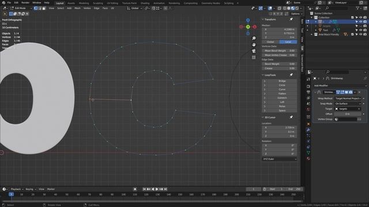Image resolution: width=369 pixels, height=207 pixels.
Task: Enable wireframe viewport shading
Action: click(x=284, y=8)
